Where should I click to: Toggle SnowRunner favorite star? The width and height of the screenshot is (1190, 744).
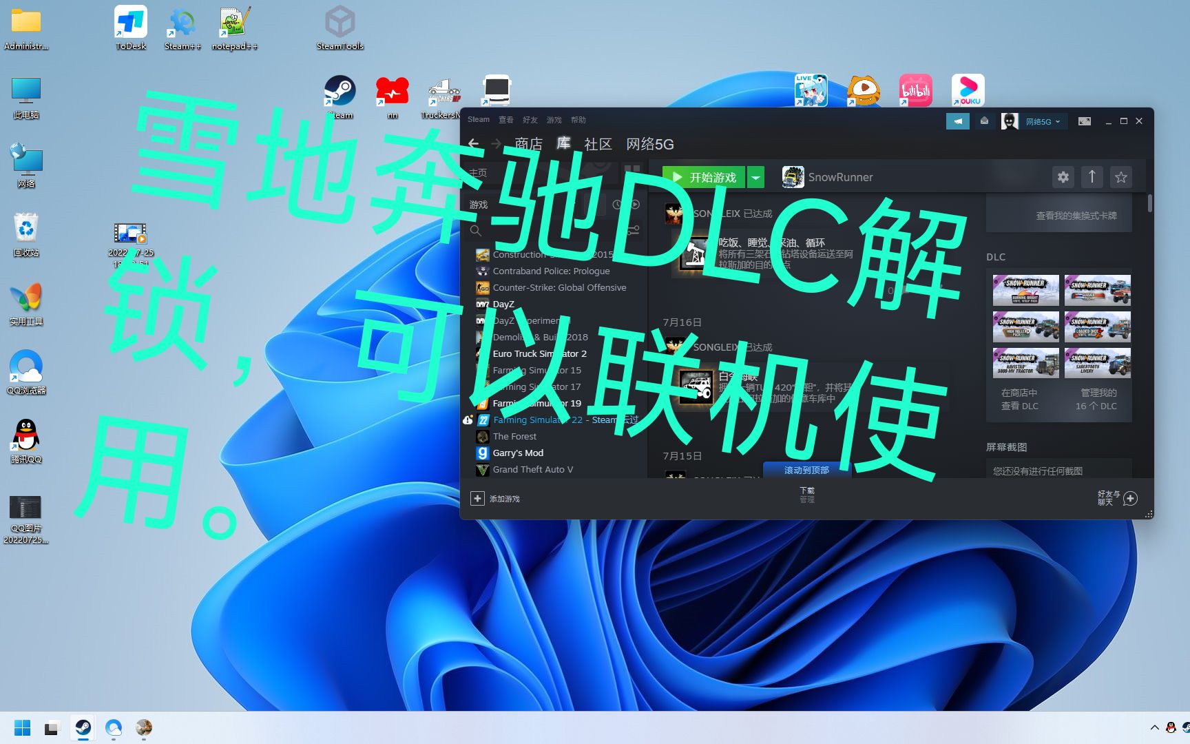click(x=1121, y=177)
